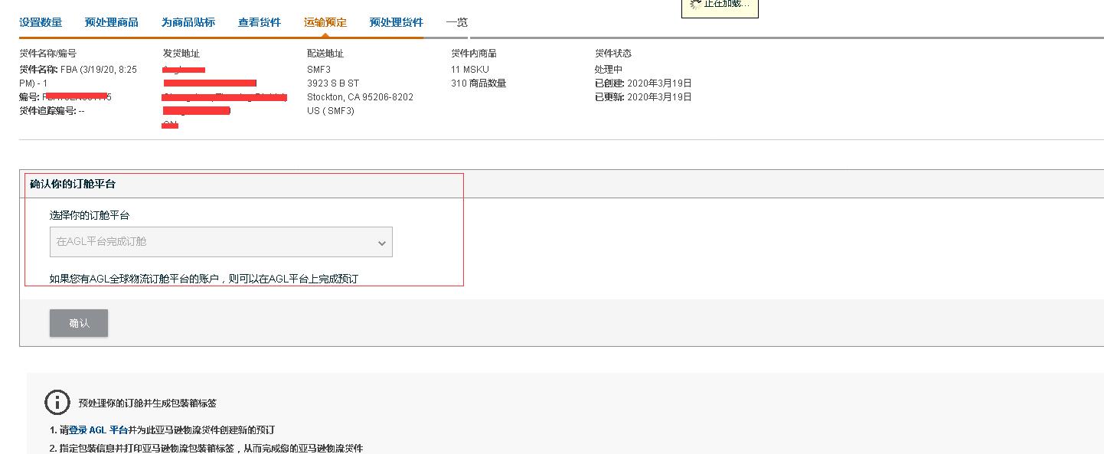Click the 11 MSKU item count
This screenshot has height=454, width=1104.
click(x=470, y=70)
